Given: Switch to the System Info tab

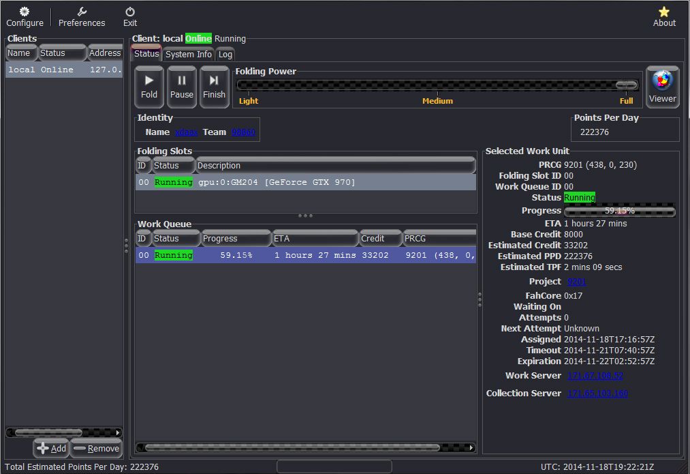Looking at the screenshot, I should click(x=189, y=54).
